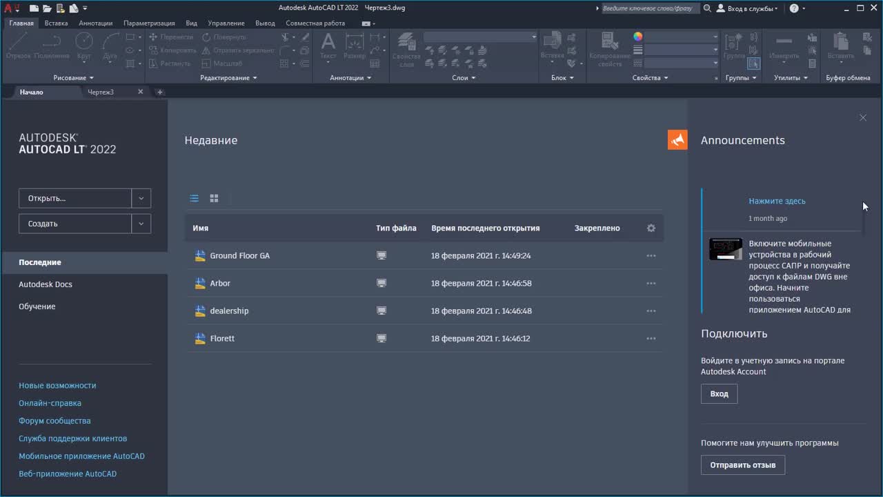Follow the Нажмите здесь link
This screenshot has height=497, width=883.
coord(777,201)
